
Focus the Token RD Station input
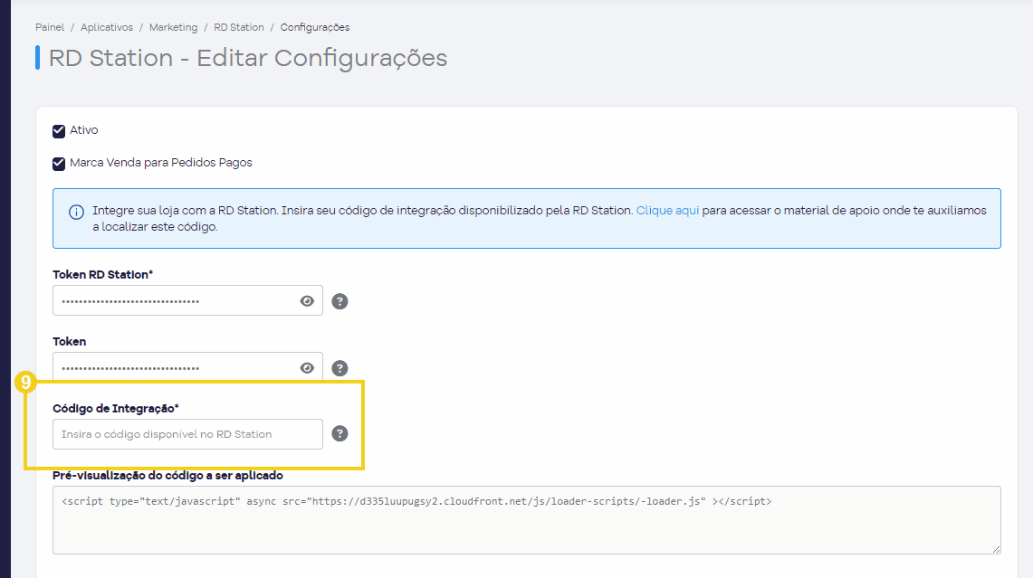coord(187,300)
